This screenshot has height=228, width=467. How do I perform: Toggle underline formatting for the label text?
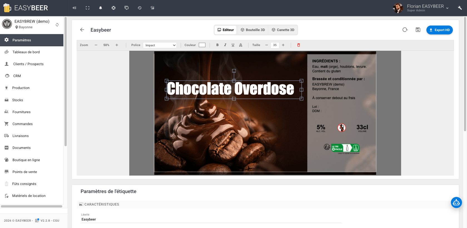coord(233,45)
